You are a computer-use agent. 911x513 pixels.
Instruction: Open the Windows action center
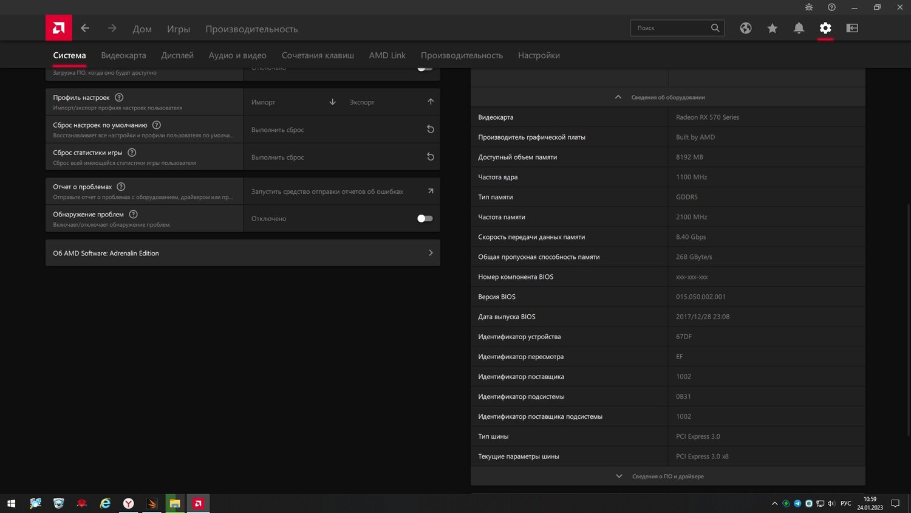tap(895, 503)
